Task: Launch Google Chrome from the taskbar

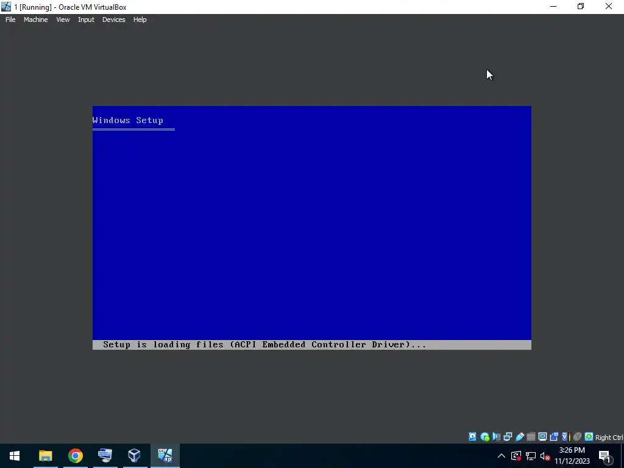Action: [75, 456]
